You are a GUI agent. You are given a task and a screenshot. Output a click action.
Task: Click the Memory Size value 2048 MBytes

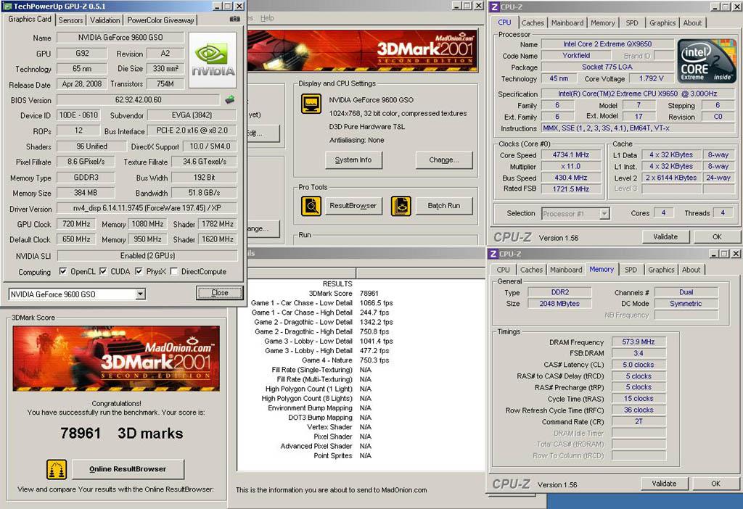pos(559,304)
